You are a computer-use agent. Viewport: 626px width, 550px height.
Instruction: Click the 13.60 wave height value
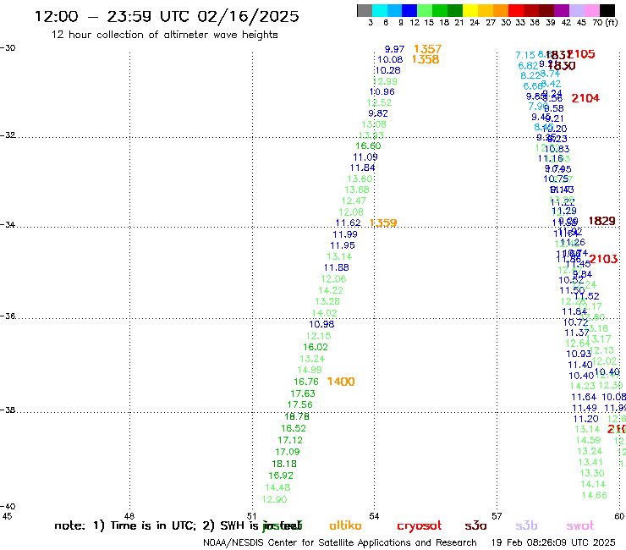(360, 179)
